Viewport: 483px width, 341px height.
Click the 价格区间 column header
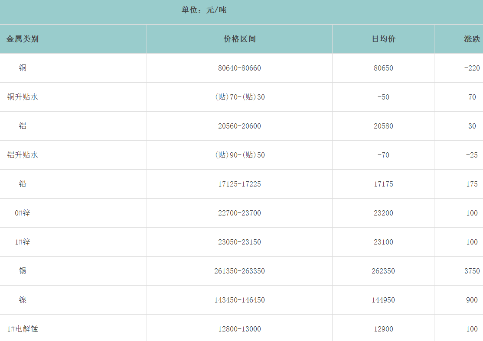point(239,39)
